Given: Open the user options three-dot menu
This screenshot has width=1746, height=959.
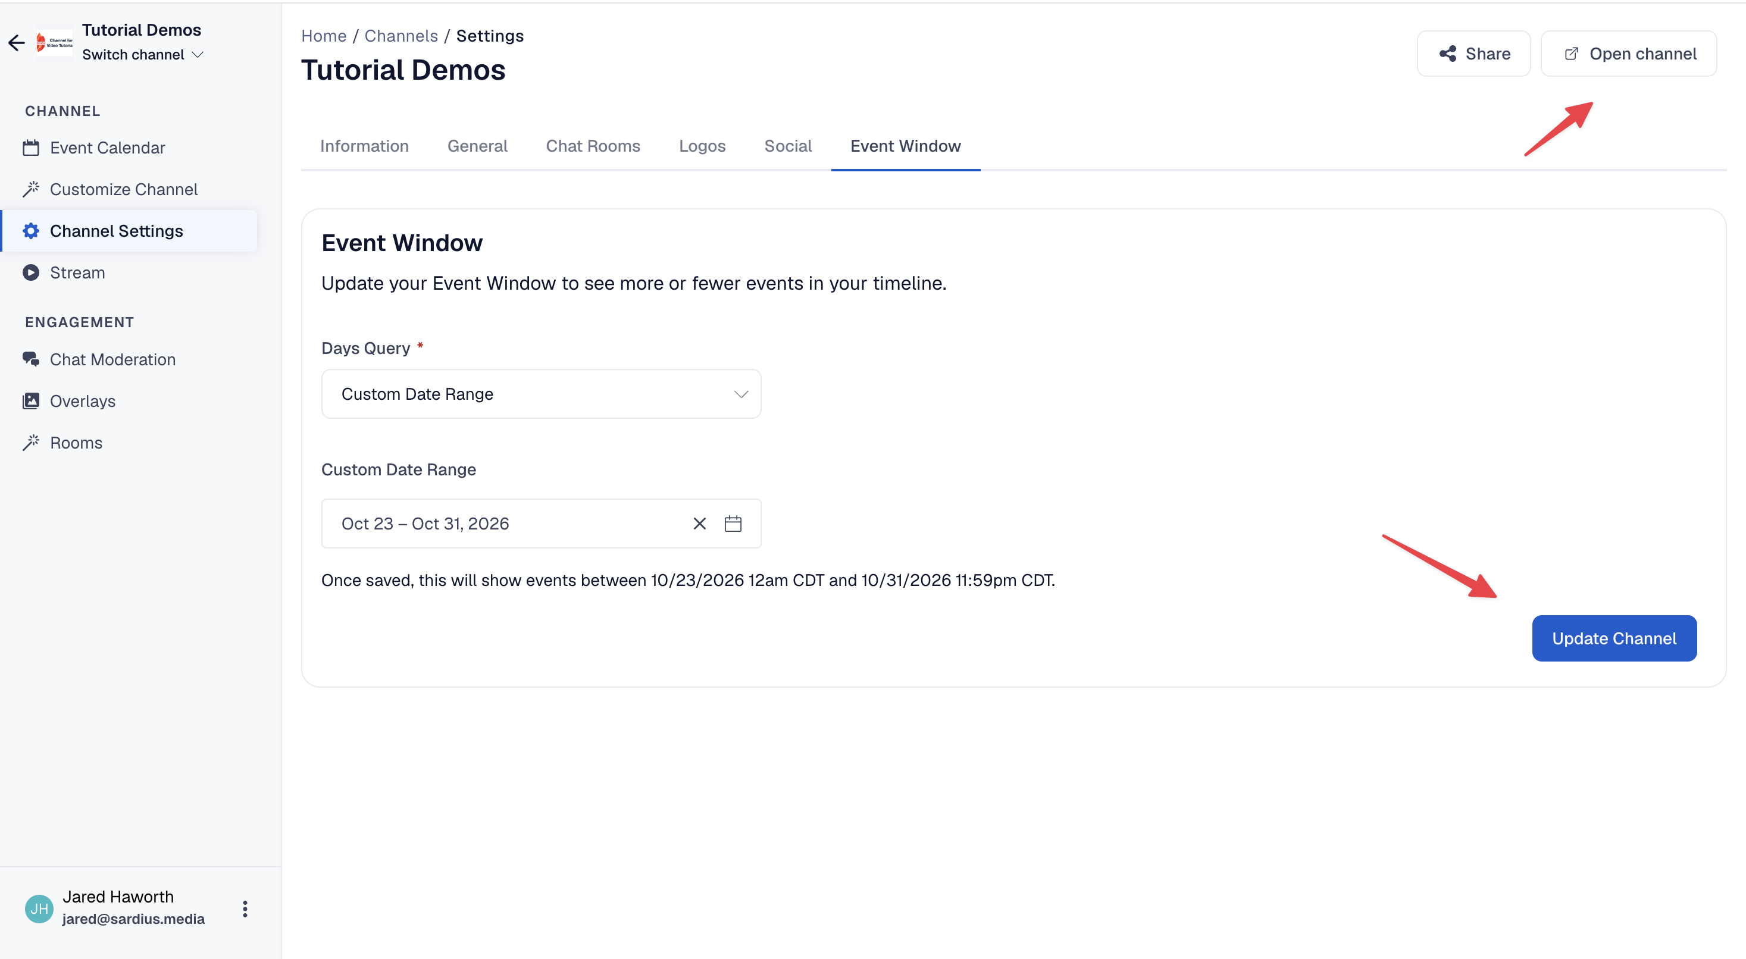Looking at the screenshot, I should click(245, 909).
